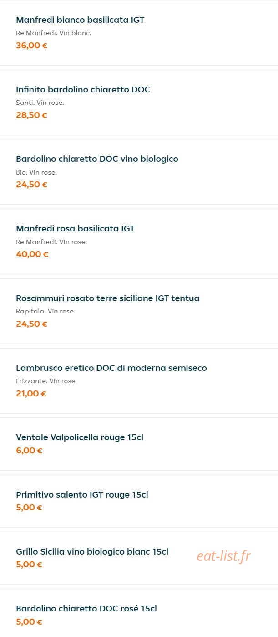Viewport: 278px width, 637px height.
Task: Click the Santi. Vin rose. description
Action: click(x=40, y=103)
